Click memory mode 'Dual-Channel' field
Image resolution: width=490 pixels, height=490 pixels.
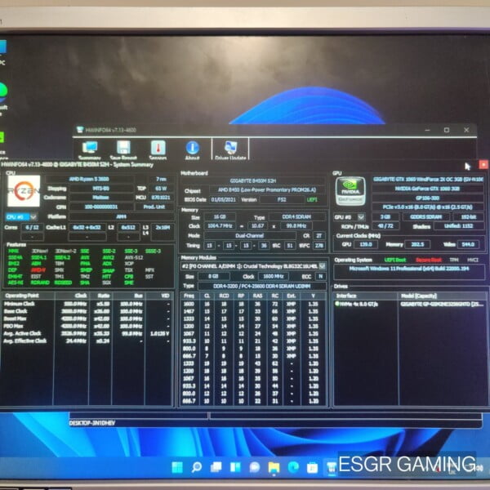click(x=249, y=236)
